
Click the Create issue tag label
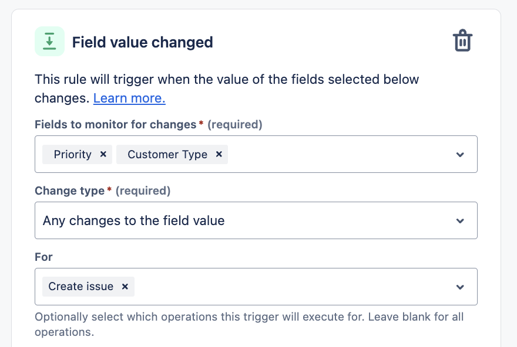81,287
